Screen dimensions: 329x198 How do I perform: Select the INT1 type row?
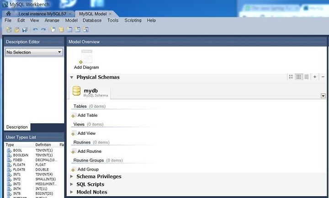coord(34,175)
